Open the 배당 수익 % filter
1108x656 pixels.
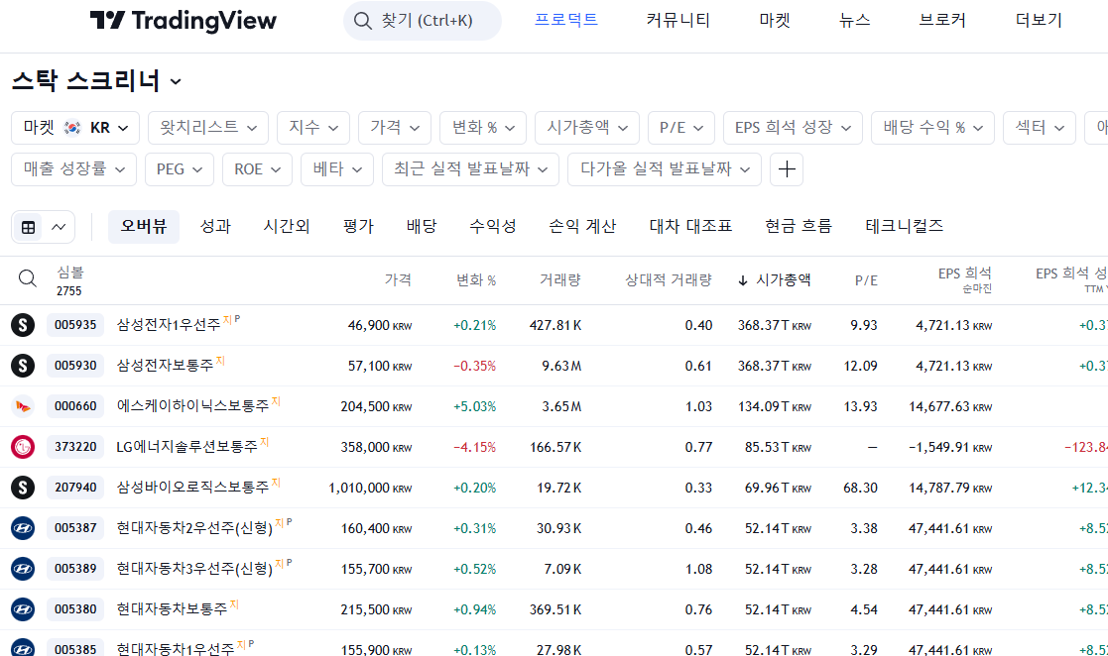tap(932, 128)
